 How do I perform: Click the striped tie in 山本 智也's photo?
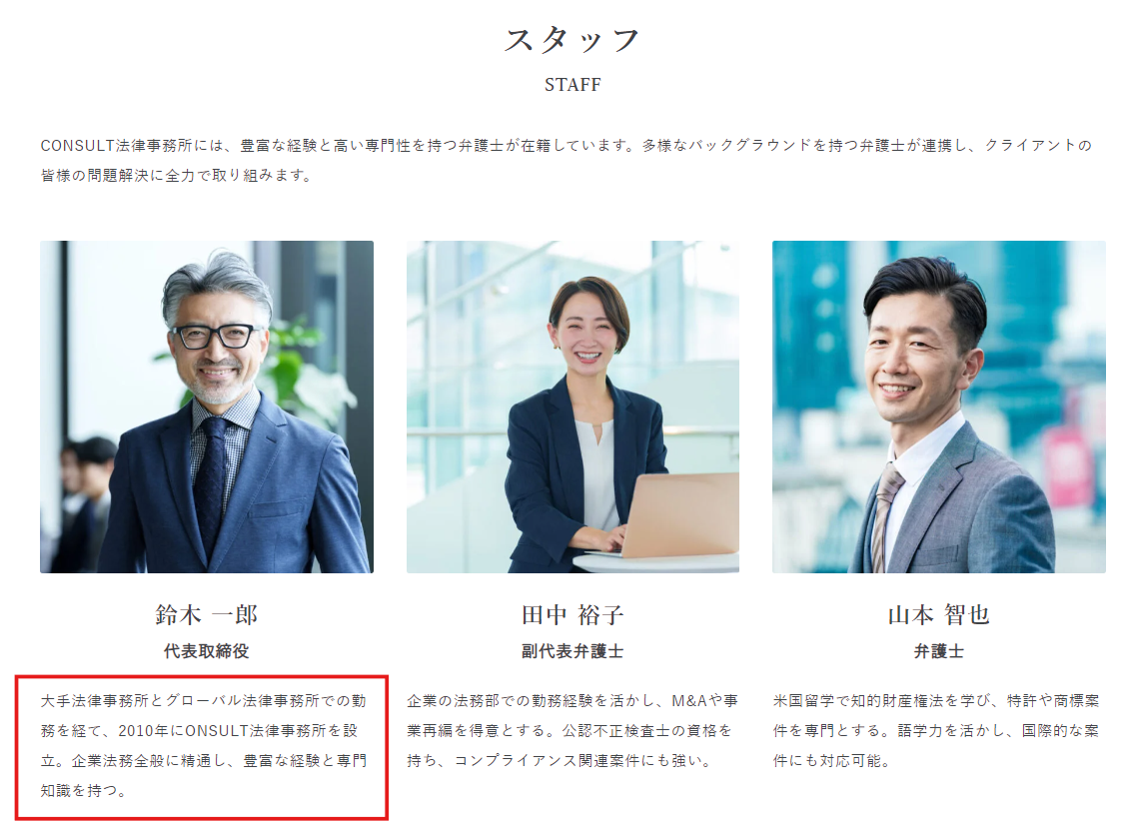(884, 516)
